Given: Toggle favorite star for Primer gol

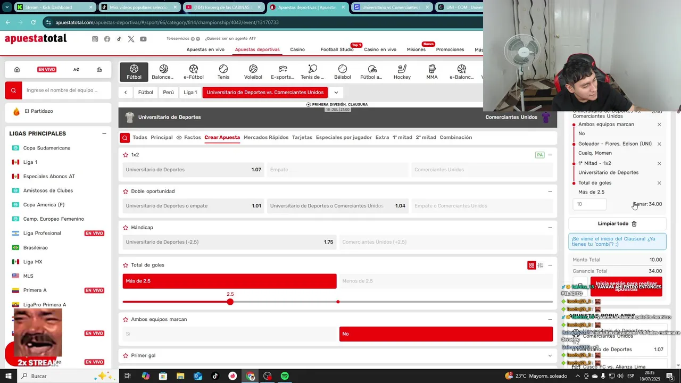Looking at the screenshot, I should 126,355.
